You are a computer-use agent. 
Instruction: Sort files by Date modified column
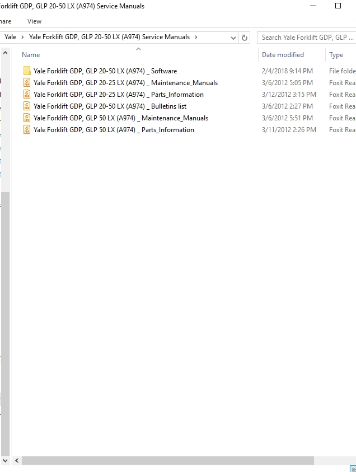click(x=283, y=55)
